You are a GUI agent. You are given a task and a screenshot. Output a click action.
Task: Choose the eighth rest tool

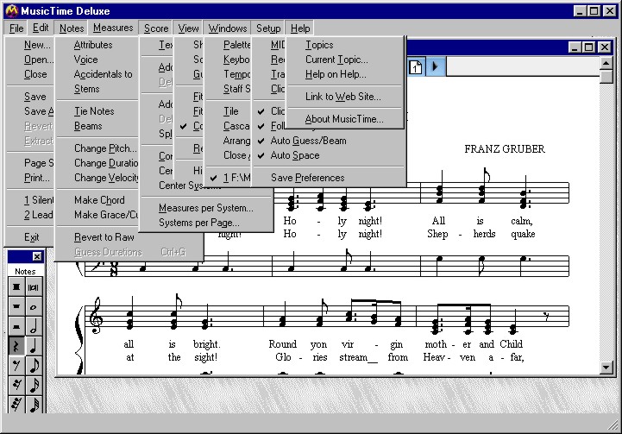pos(16,366)
